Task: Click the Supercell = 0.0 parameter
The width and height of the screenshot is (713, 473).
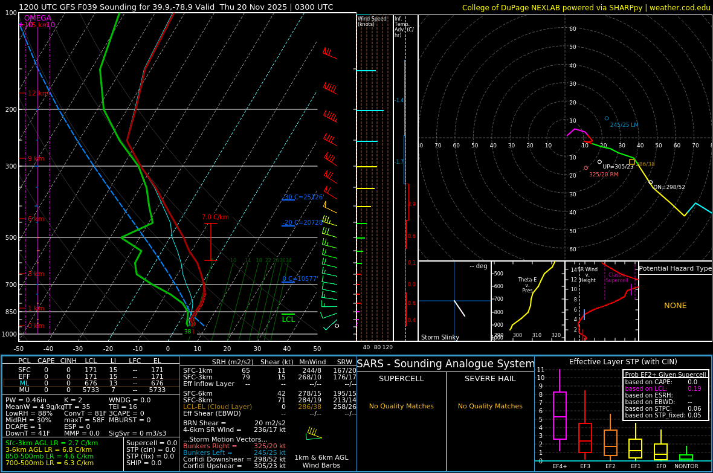Action: click(152, 443)
